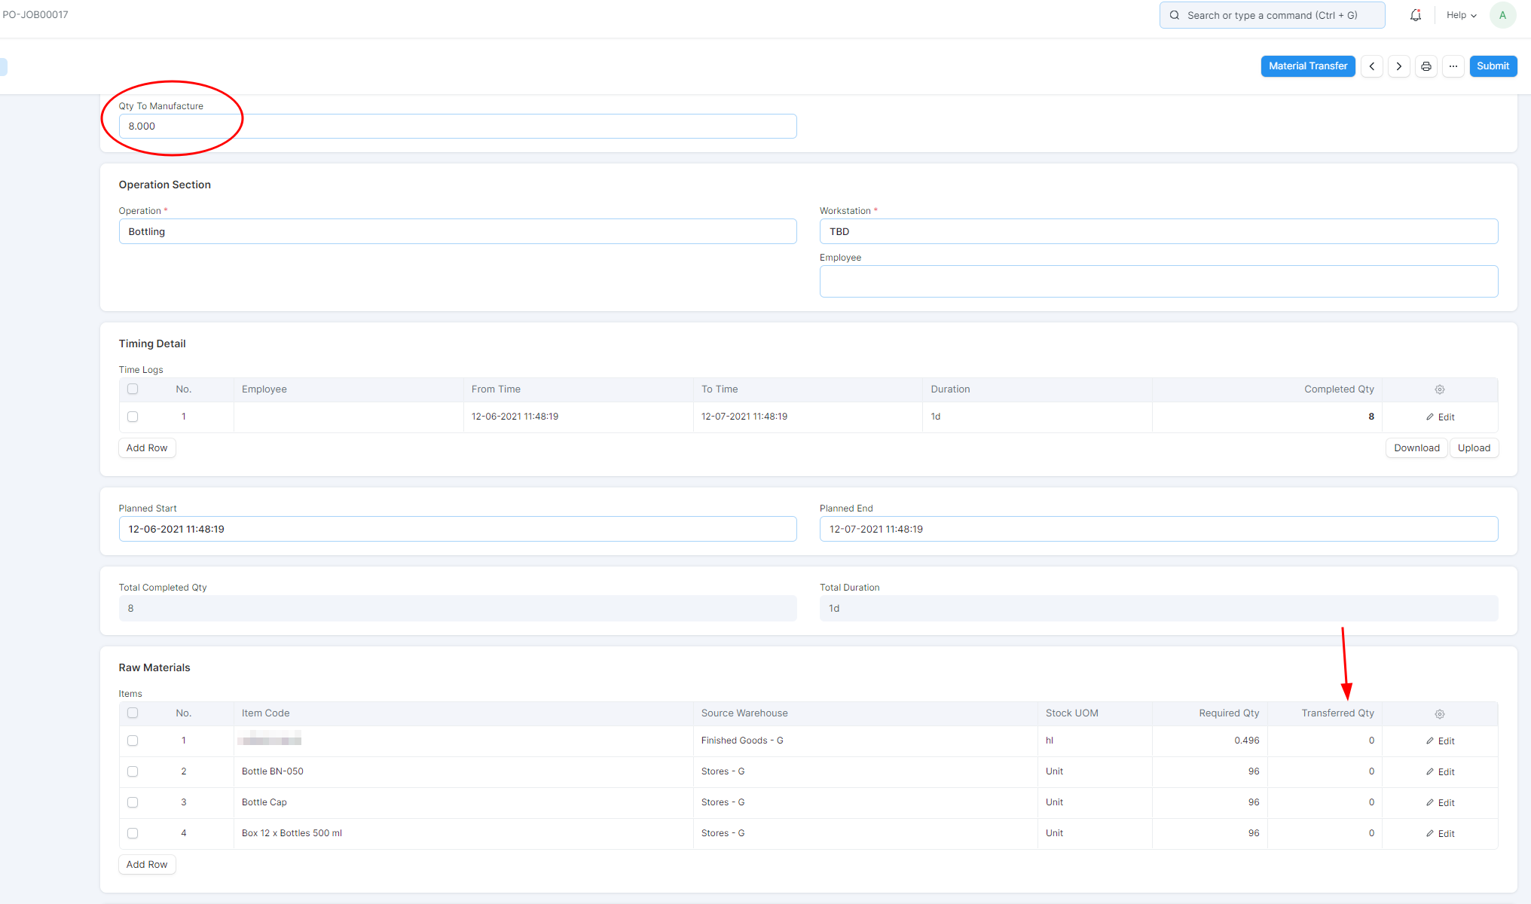Edit the Bottle Cap row pencil
Viewport: 1531px width, 904px height.
tap(1439, 802)
